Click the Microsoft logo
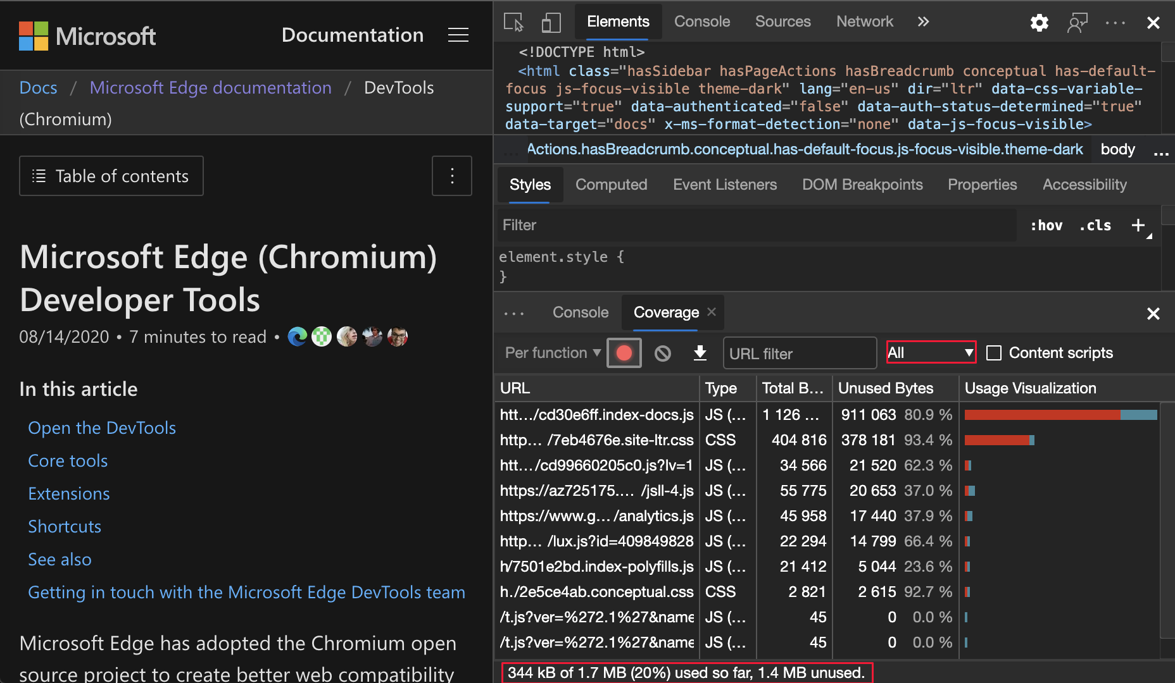The height and width of the screenshot is (683, 1175). (87, 36)
